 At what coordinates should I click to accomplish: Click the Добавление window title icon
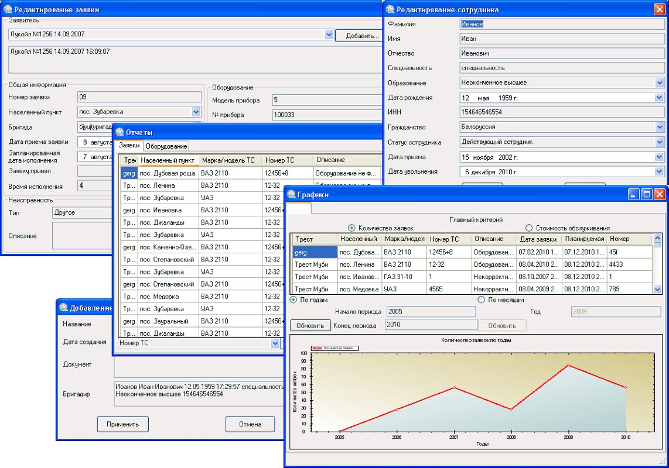(x=64, y=308)
